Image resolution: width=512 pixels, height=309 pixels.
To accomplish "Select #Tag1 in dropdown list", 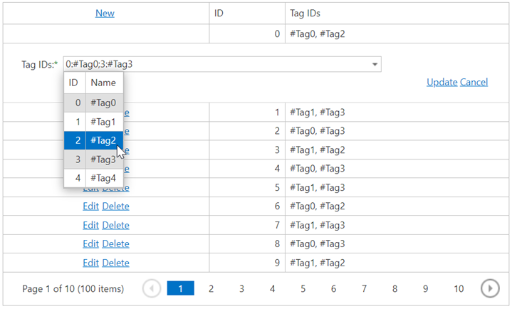I will pyautogui.click(x=94, y=122).
